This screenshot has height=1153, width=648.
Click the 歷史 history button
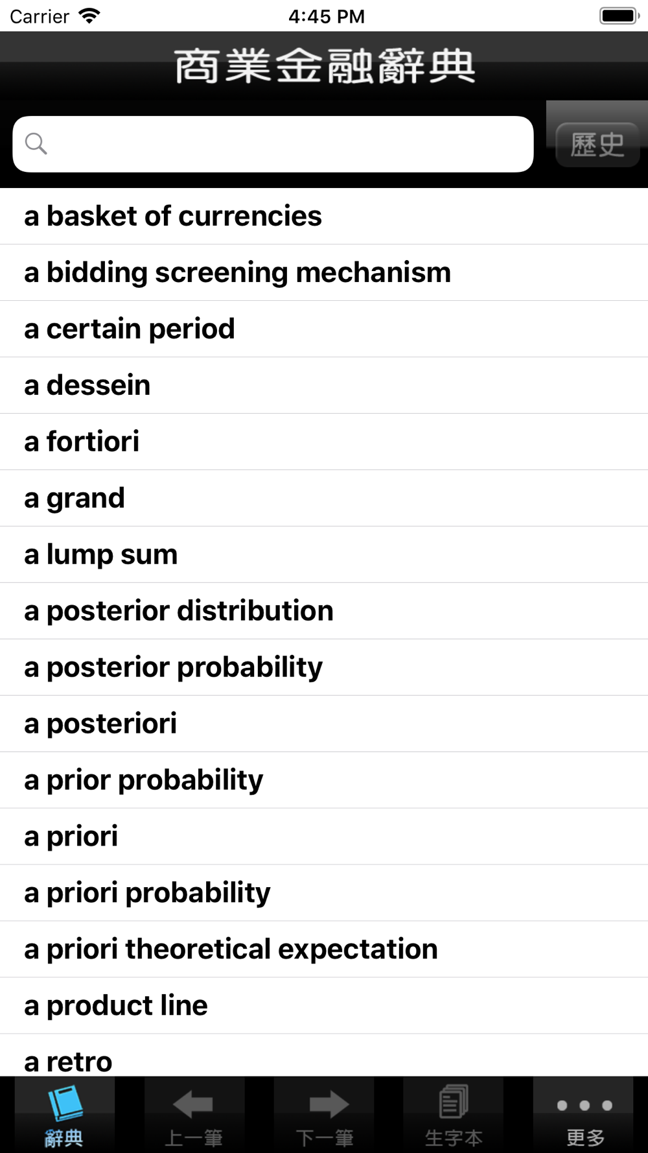click(x=597, y=144)
